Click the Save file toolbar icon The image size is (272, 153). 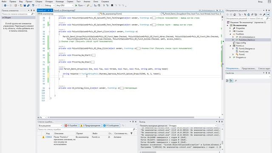pos(25,6)
